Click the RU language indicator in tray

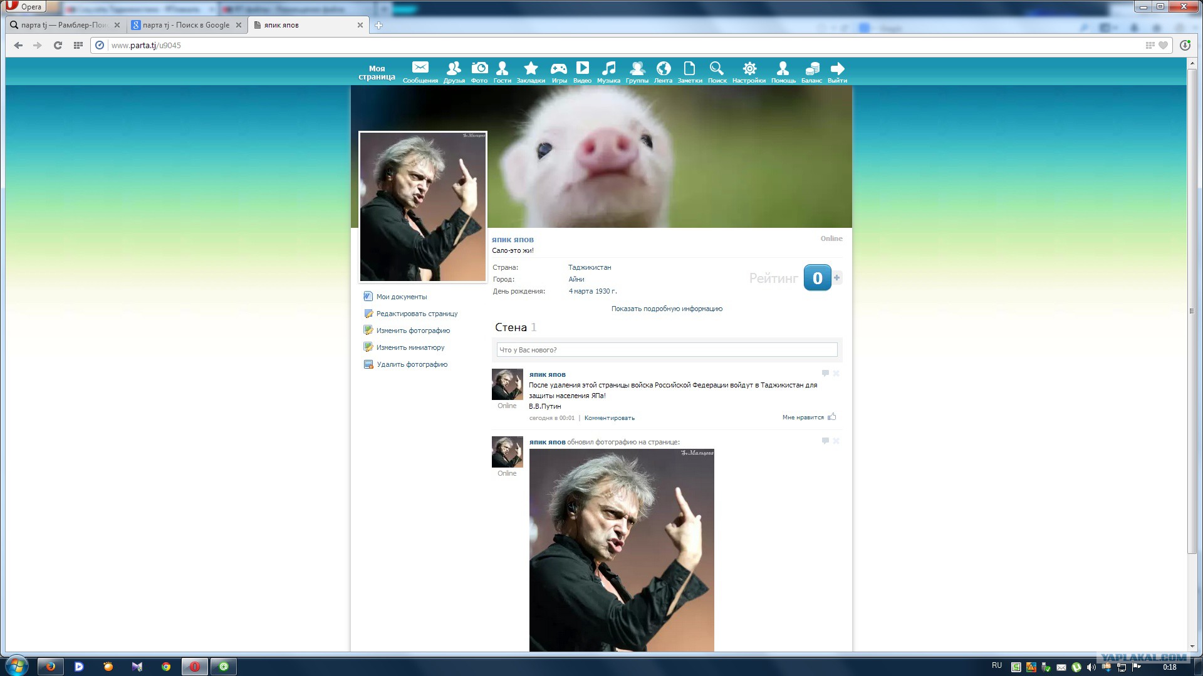997,666
